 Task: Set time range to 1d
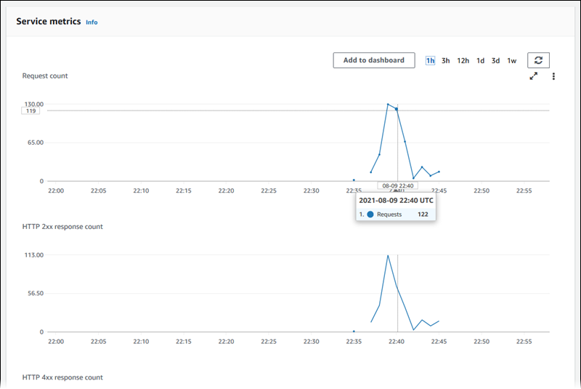pos(480,61)
